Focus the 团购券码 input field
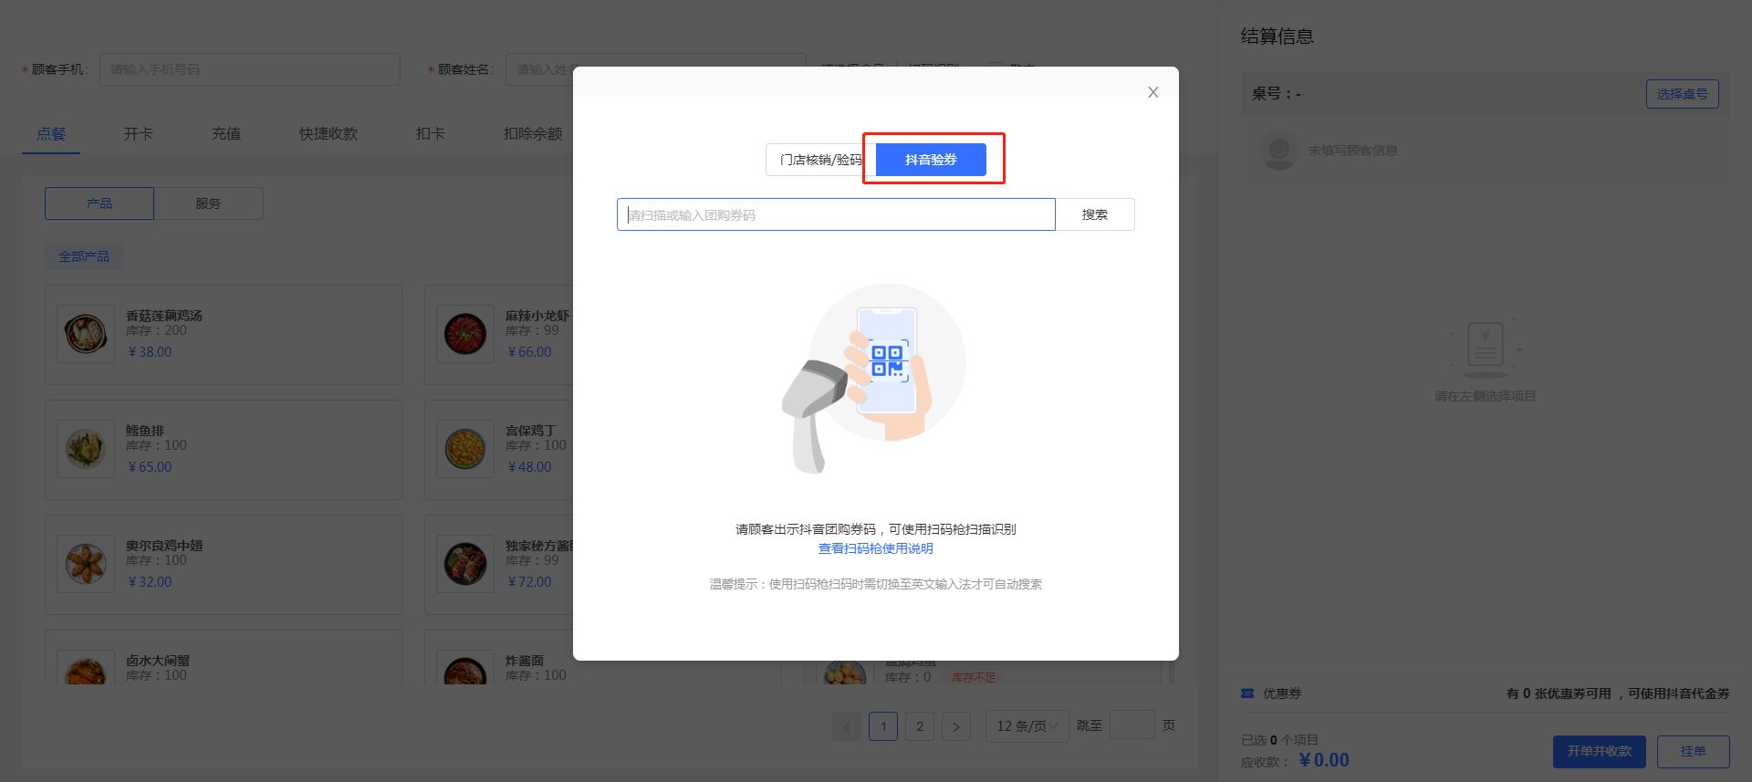The width and height of the screenshot is (1752, 782). (x=836, y=215)
